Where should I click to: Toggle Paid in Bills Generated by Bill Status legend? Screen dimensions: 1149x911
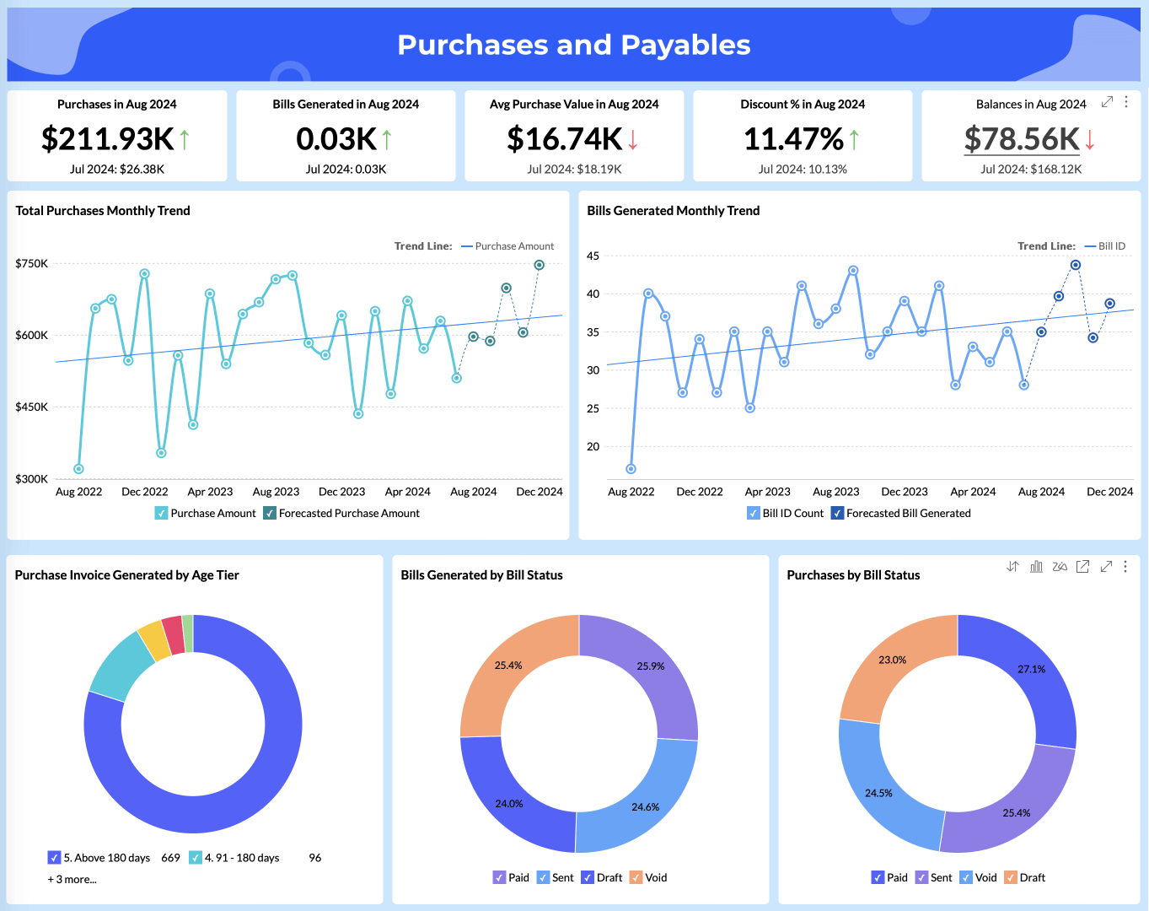(x=500, y=877)
